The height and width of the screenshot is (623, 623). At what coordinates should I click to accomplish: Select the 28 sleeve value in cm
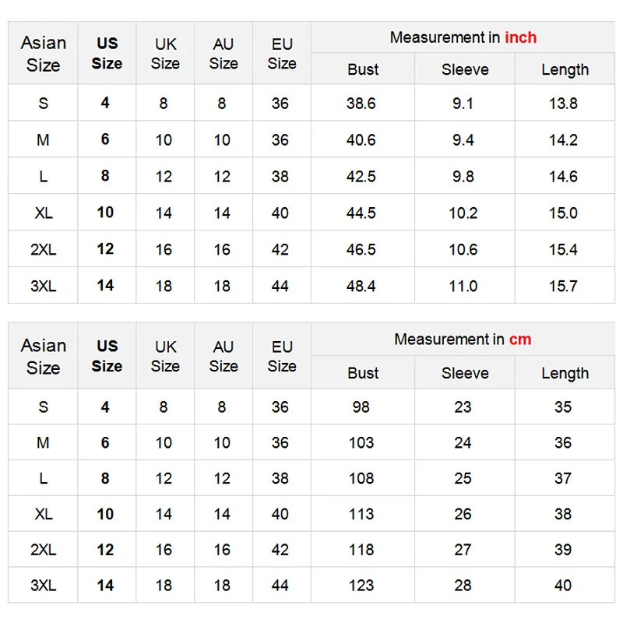[x=463, y=585]
